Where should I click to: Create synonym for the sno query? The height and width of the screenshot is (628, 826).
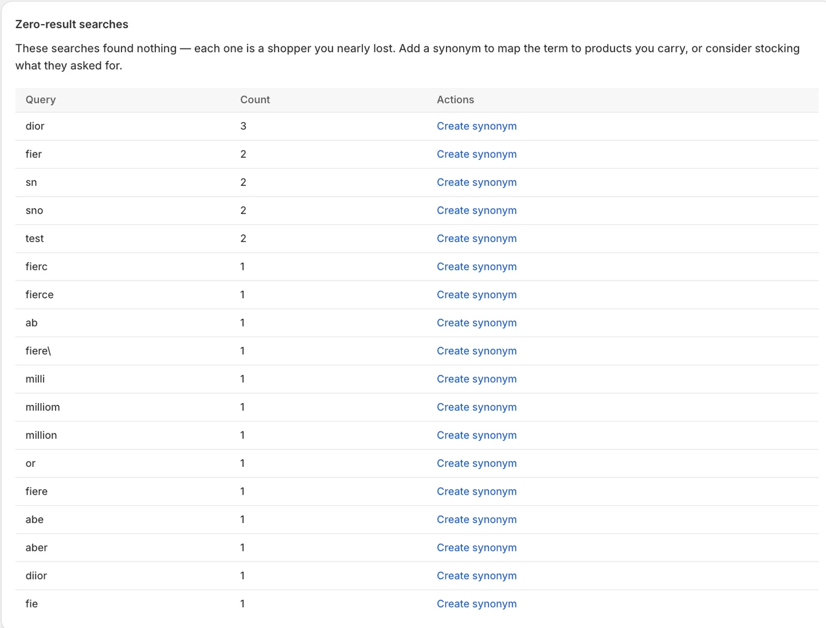(477, 211)
